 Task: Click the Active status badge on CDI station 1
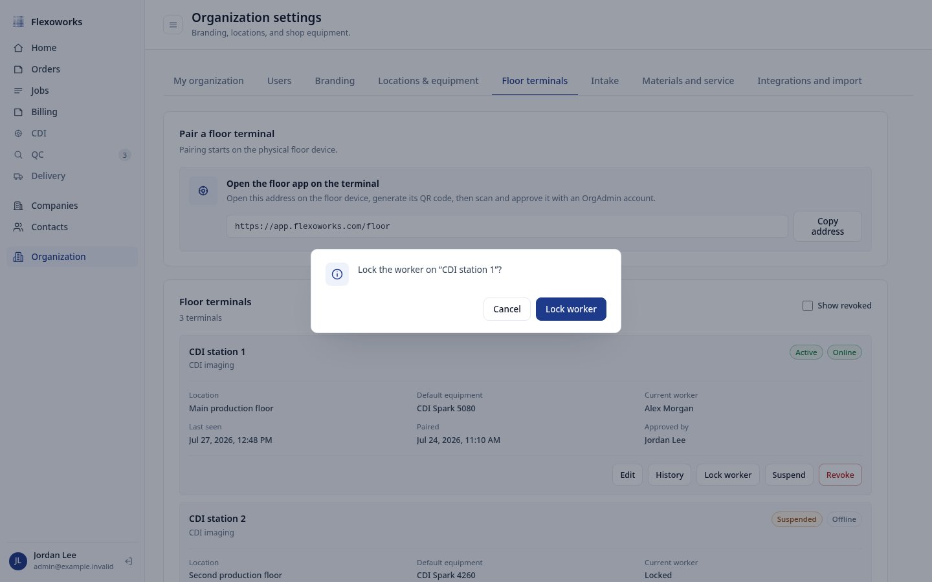point(806,352)
